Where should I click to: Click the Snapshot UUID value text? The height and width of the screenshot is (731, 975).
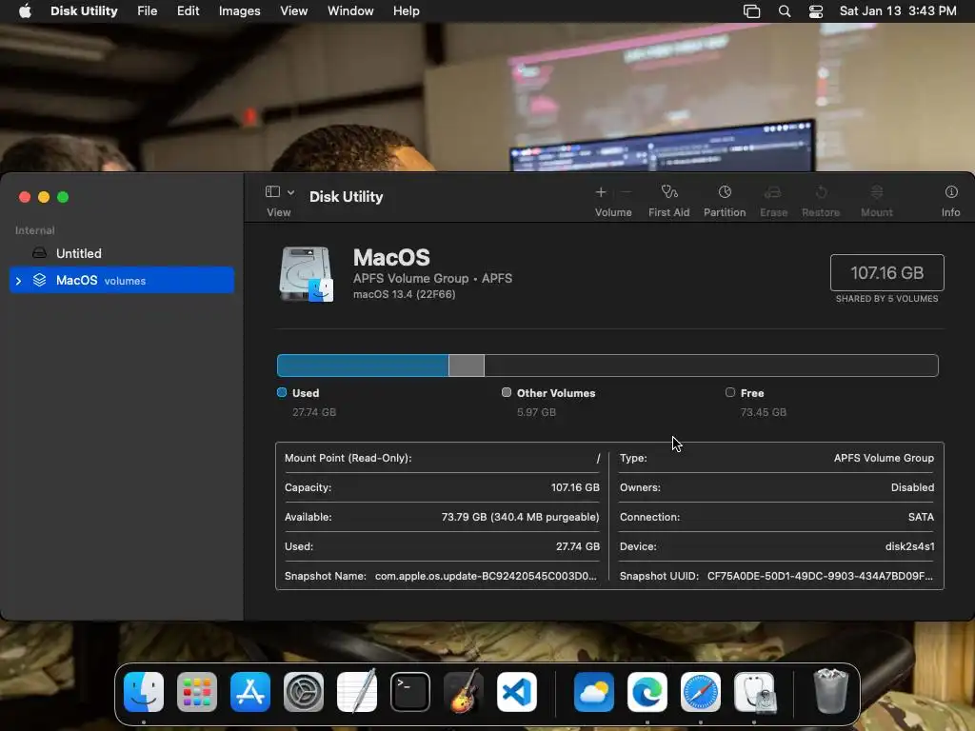[820, 576]
